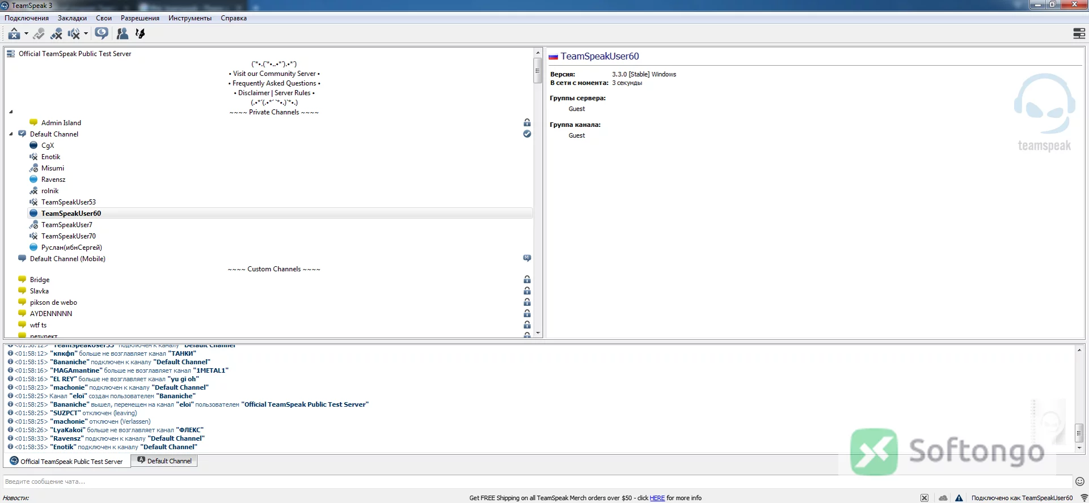Select user Enotik in the channel tree
Viewport: 1089px width, 503px height.
pos(50,157)
